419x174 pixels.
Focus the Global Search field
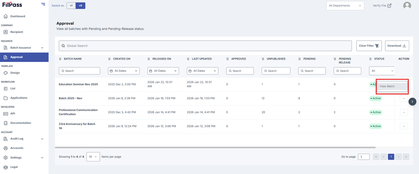[x=205, y=46]
